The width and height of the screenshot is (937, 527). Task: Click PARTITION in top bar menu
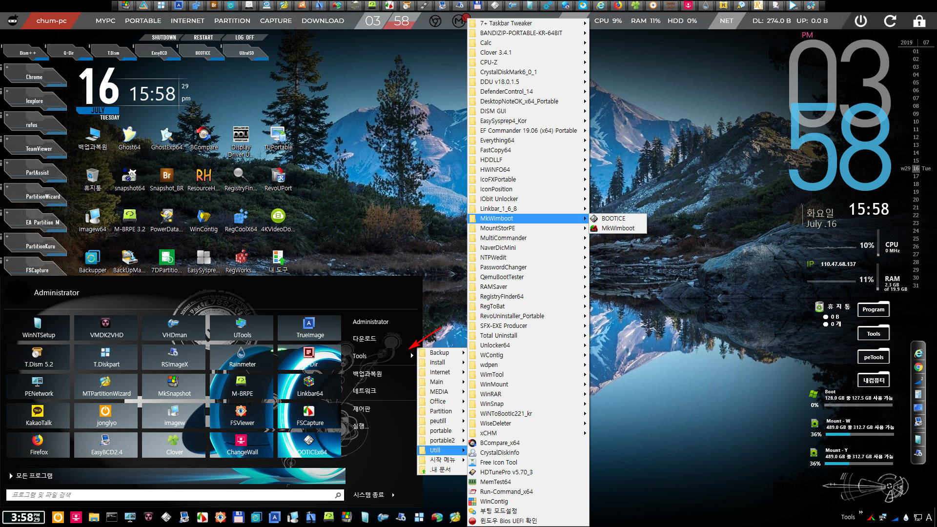point(232,20)
